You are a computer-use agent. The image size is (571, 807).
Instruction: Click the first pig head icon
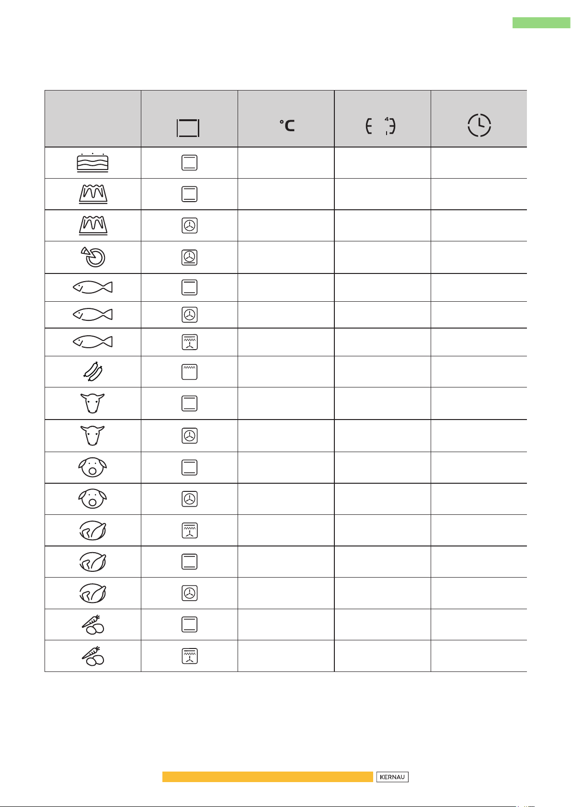click(92, 467)
